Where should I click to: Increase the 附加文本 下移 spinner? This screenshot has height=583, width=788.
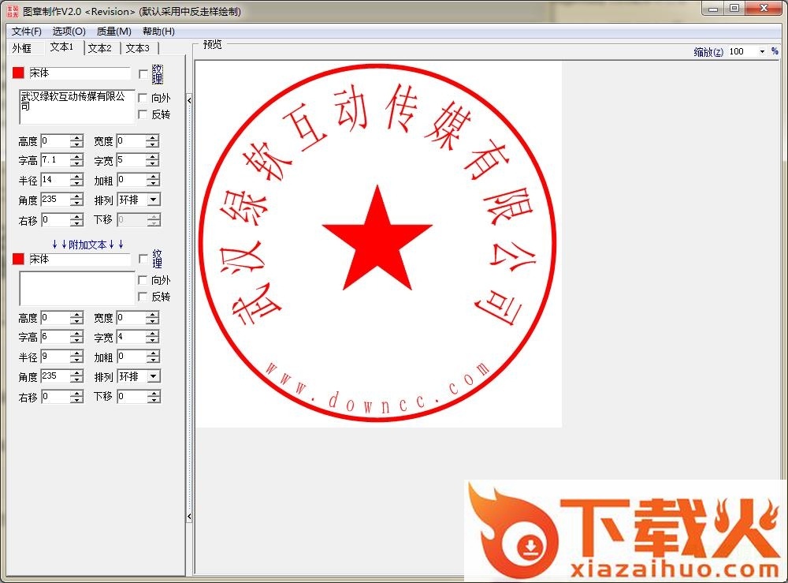click(152, 394)
